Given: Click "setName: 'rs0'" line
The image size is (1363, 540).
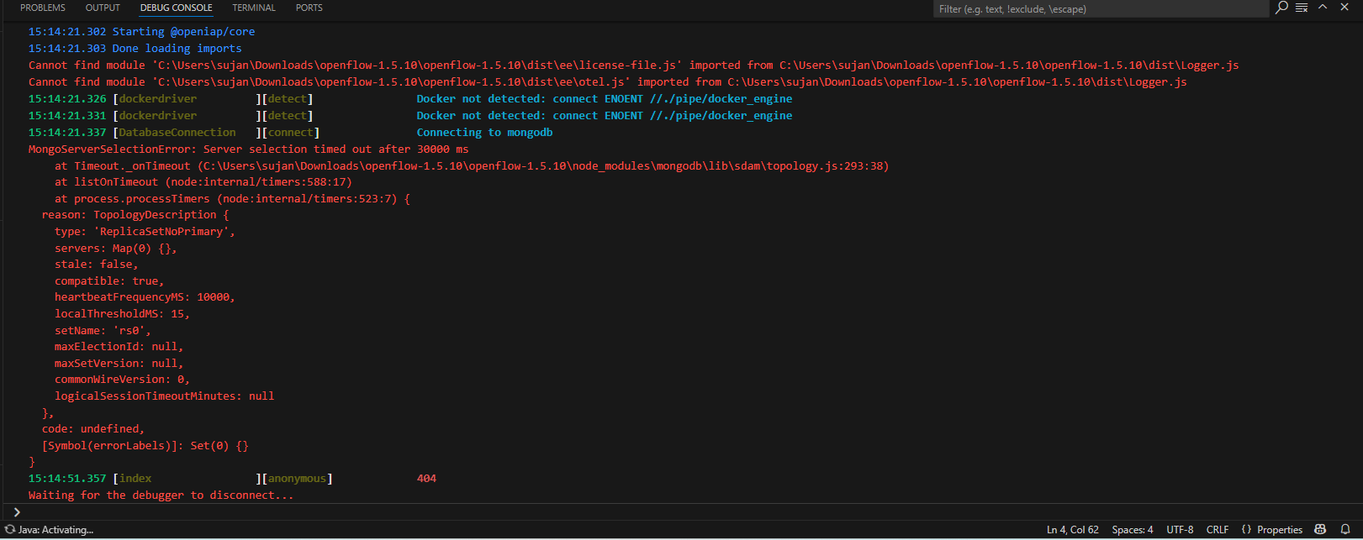Looking at the screenshot, I should [103, 331].
